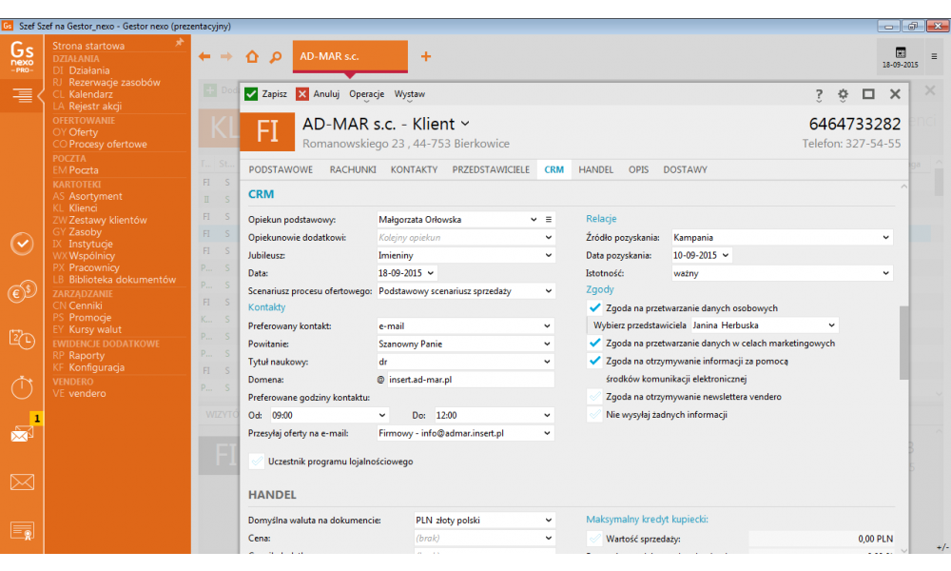Open search with the magnifier icon
Image resolution: width=951 pixels, height=571 pixels.
276,57
